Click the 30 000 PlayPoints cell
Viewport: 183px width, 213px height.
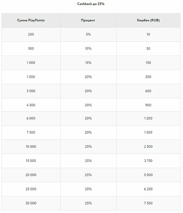[x=31, y=203]
